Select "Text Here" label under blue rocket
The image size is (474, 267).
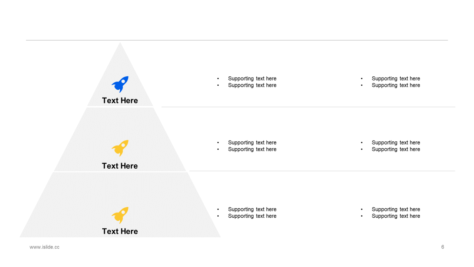120,100
